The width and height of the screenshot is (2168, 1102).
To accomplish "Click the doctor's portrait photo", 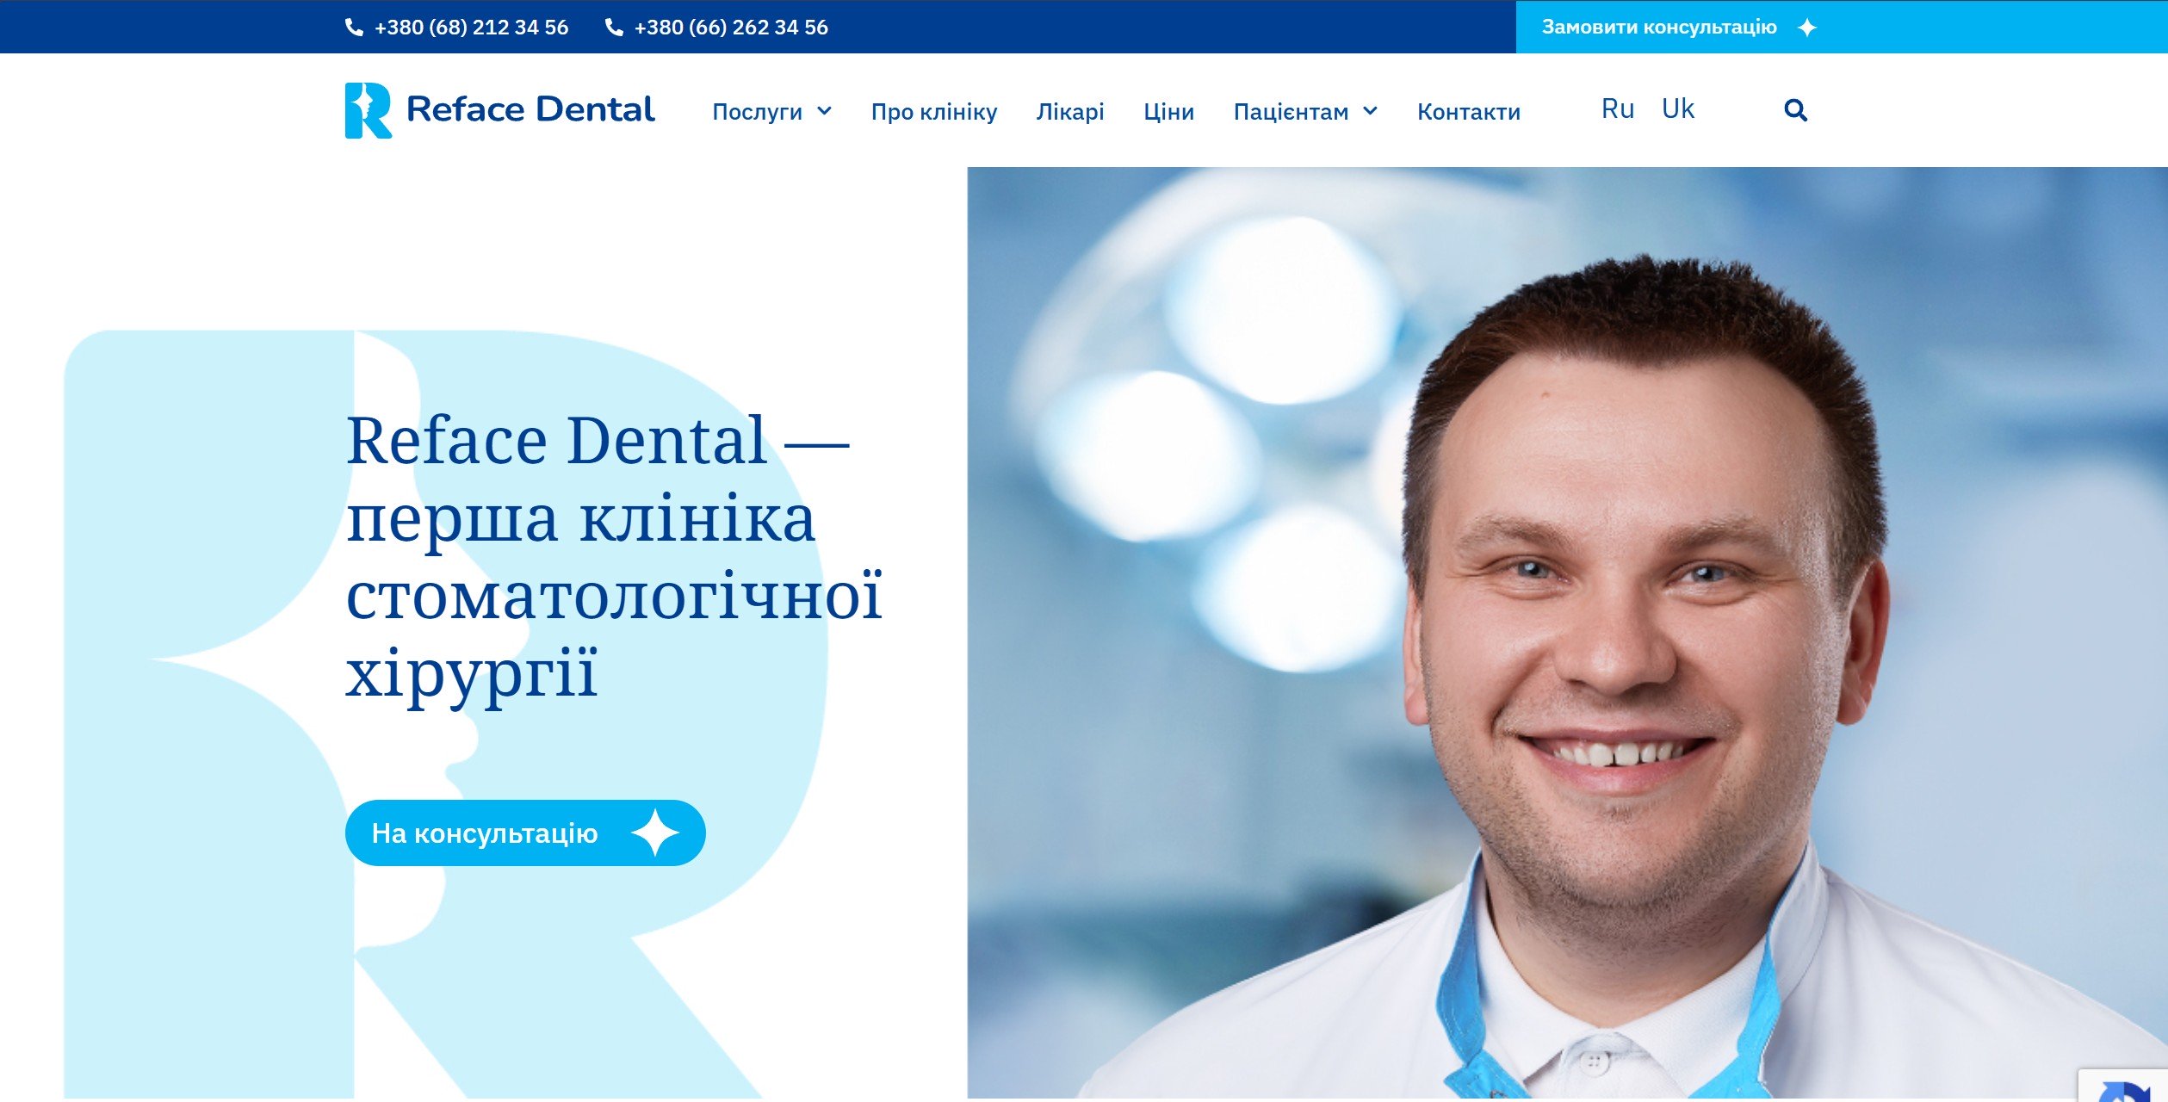I will point(1567,633).
